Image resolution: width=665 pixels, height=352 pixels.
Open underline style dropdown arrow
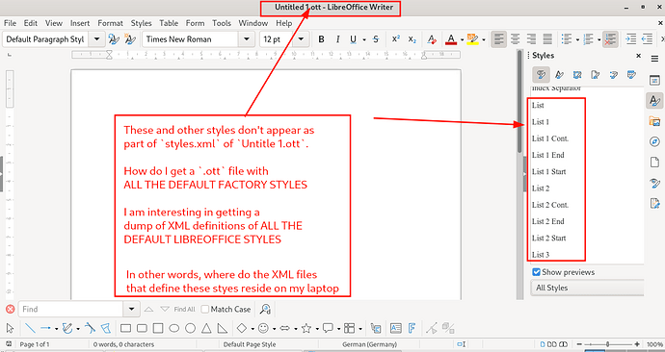[364, 39]
